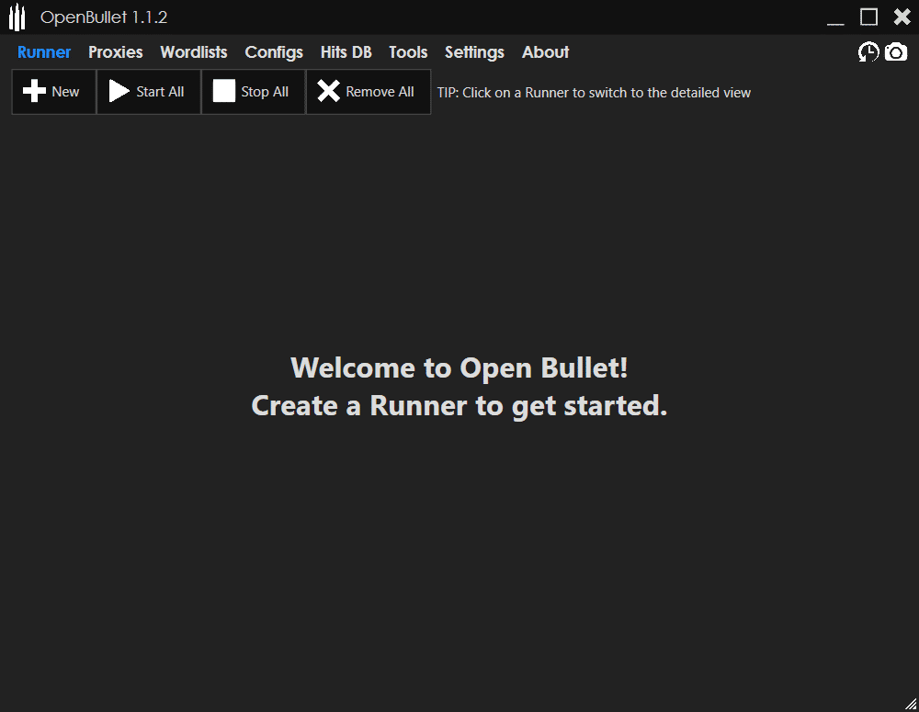Go to the Configs tab
The width and height of the screenshot is (919, 712).
274,52
